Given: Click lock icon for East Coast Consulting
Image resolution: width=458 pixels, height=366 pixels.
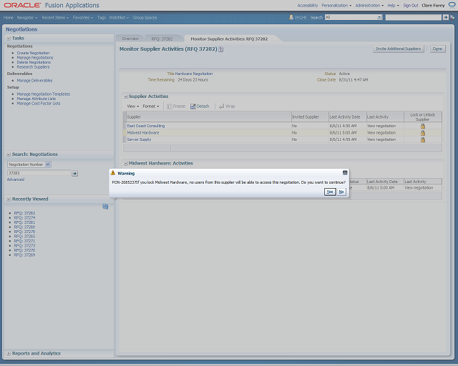Looking at the screenshot, I should tap(423, 126).
